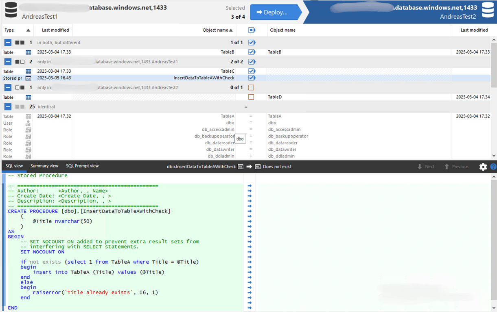
Task: Switch to the SQL Prompt view tab
Action: point(82,166)
